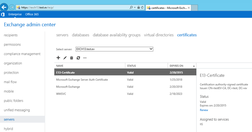Refresh the certificates list

click(78, 58)
